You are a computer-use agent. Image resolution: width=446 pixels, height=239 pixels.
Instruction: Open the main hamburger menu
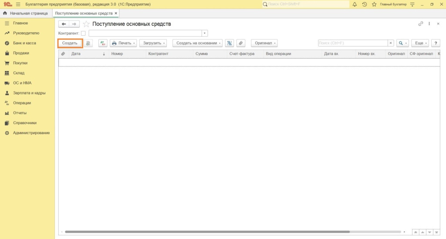pyautogui.click(x=18, y=4)
